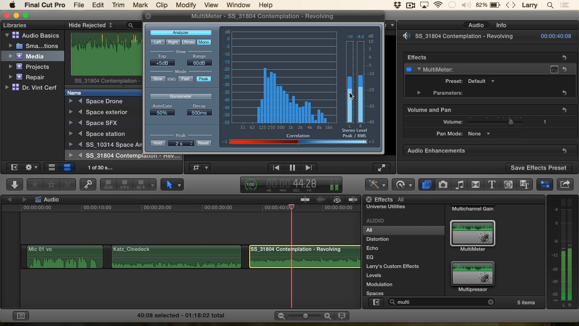Open the Clip menu
579x326 pixels.
[x=161, y=5]
